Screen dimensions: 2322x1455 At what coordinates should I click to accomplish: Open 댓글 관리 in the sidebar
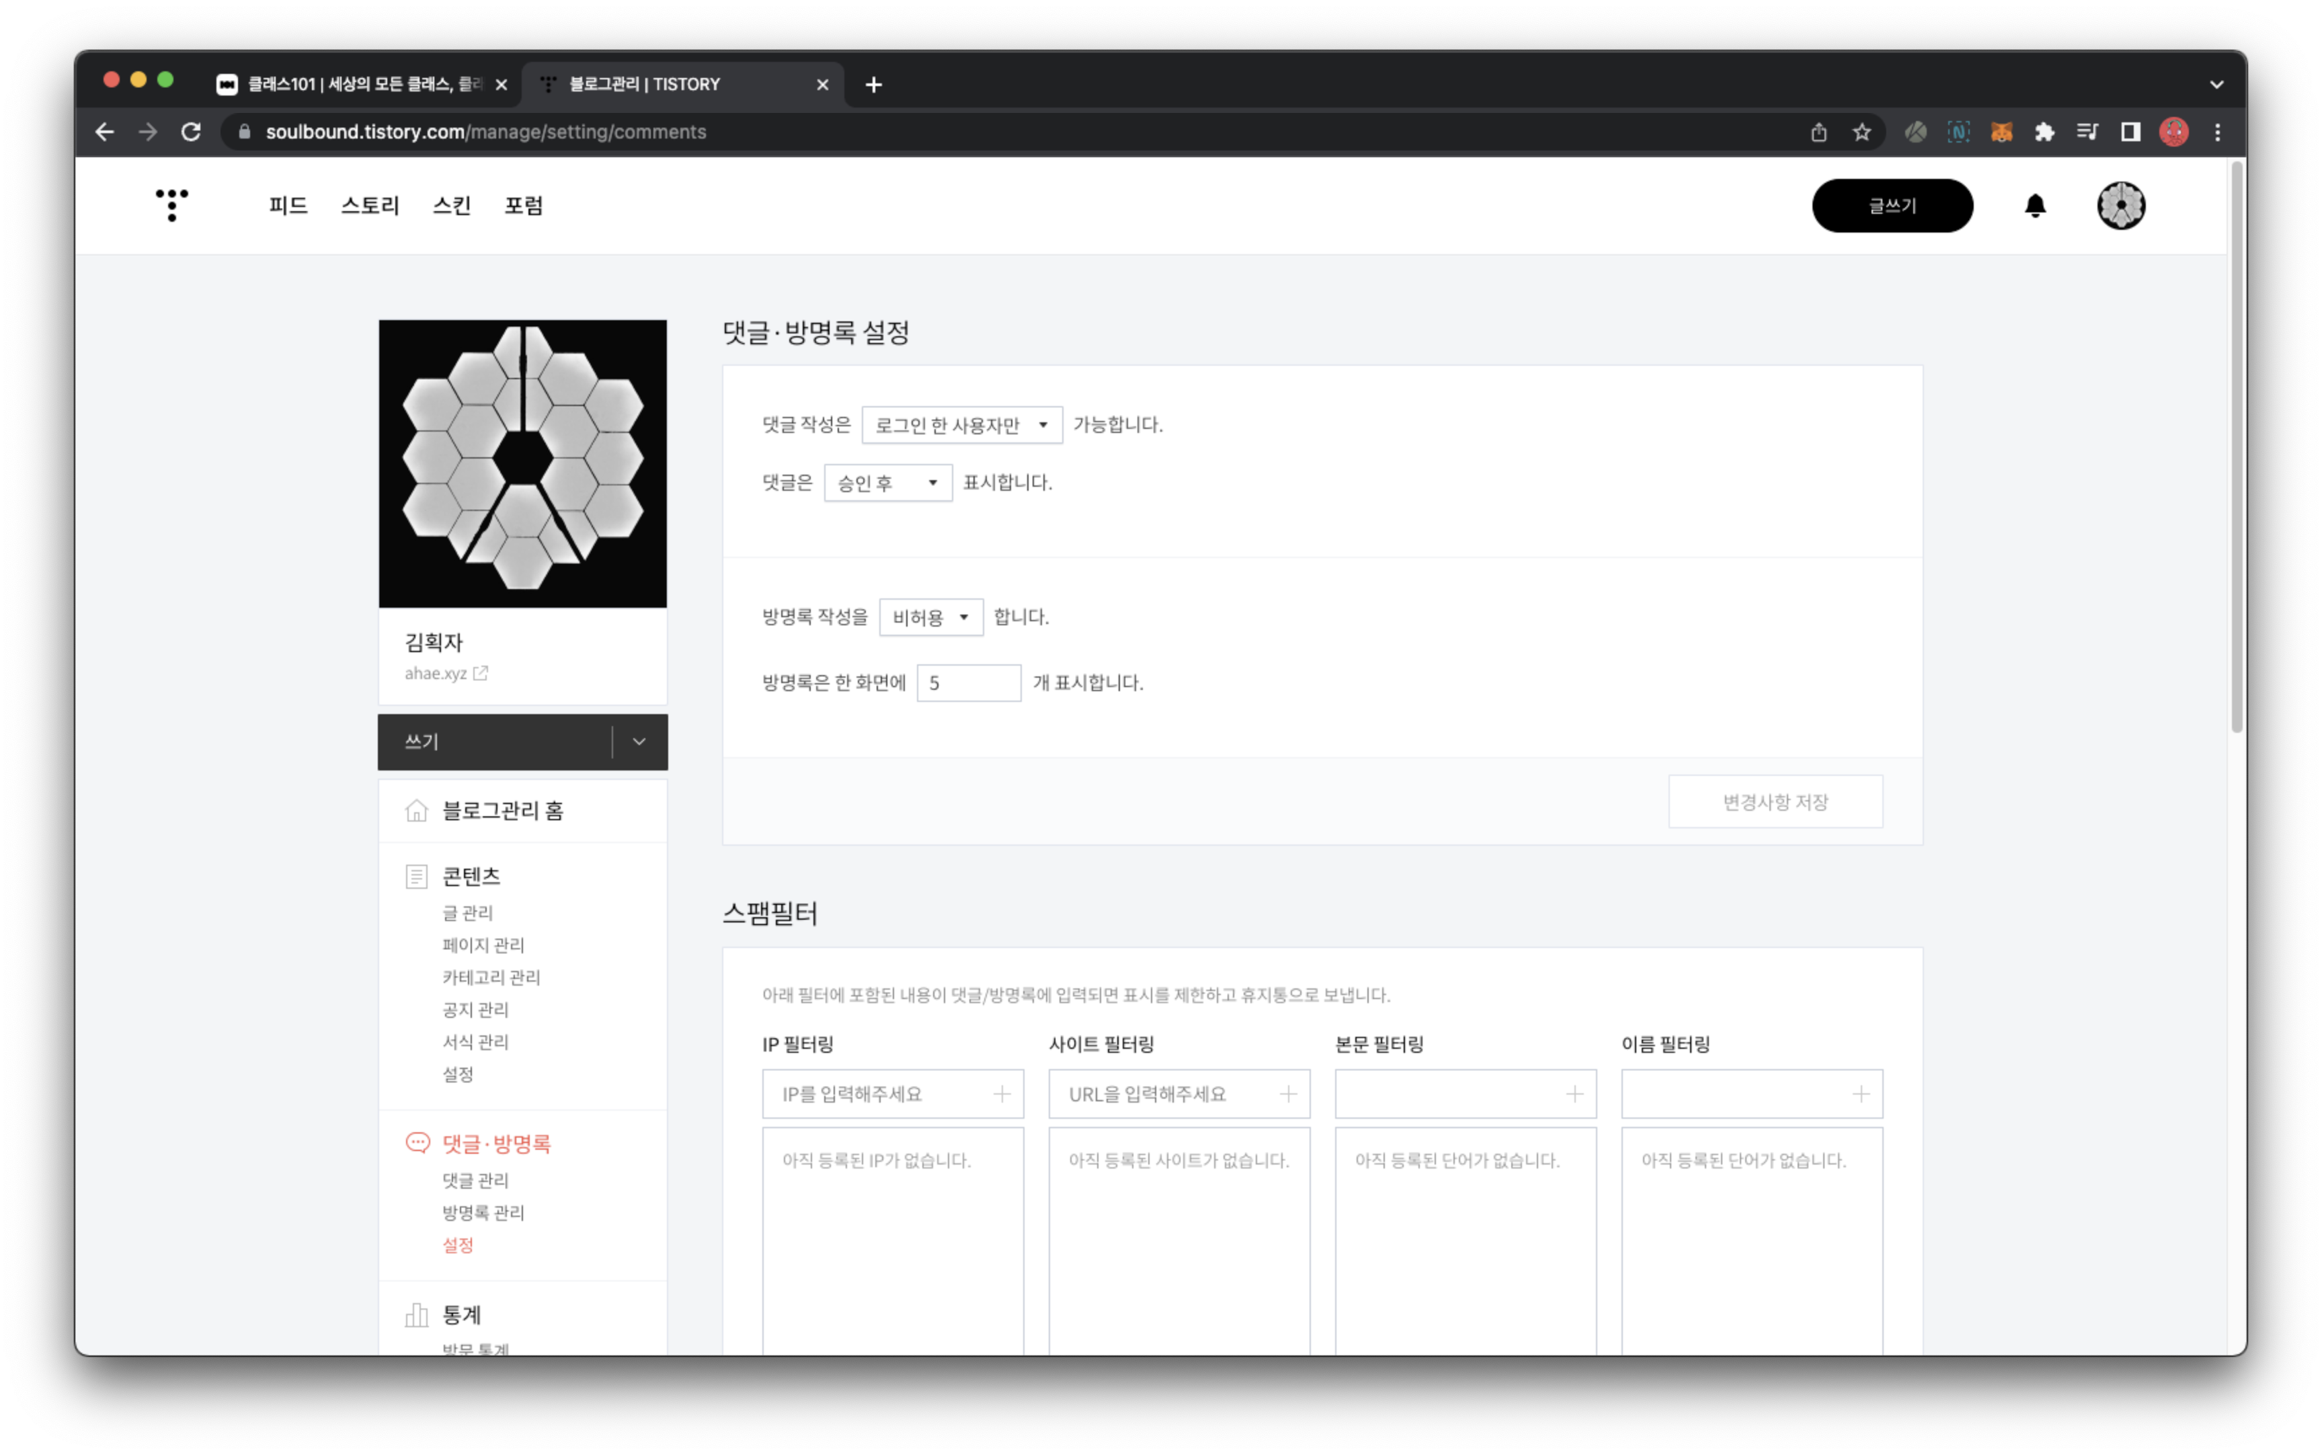(475, 1181)
